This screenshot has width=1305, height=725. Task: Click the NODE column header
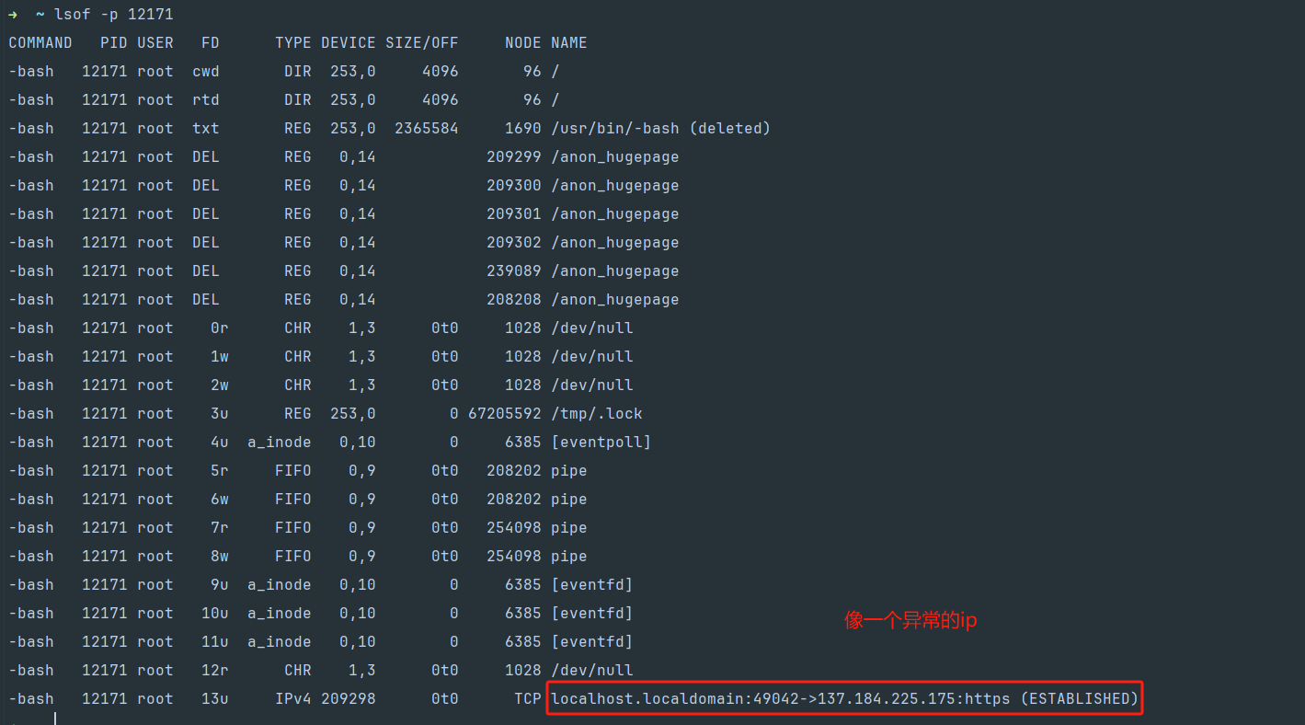point(523,43)
